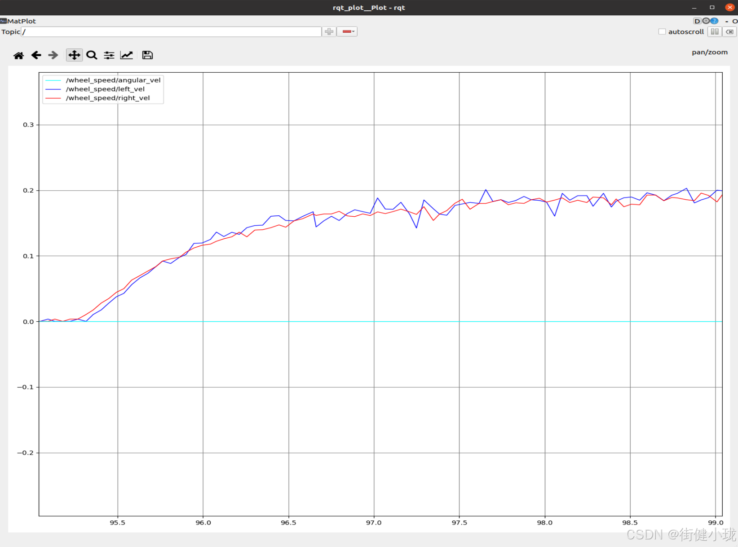The width and height of the screenshot is (738, 547).
Task: Clear the plot with the erase button
Action: point(730,31)
